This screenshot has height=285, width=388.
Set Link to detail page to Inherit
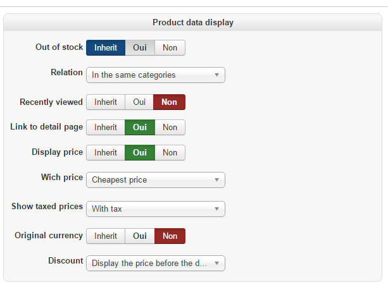(106, 128)
